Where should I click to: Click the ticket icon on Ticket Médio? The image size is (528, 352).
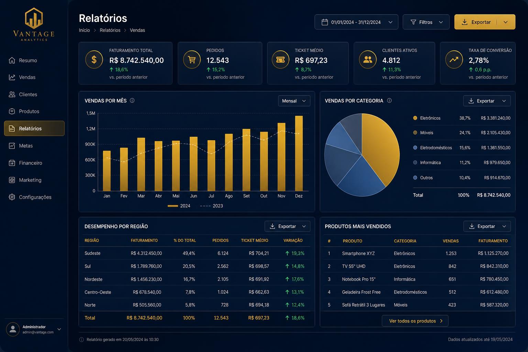point(280,59)
